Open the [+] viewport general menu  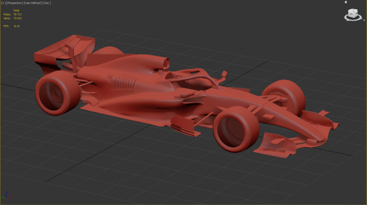point(3,3)
